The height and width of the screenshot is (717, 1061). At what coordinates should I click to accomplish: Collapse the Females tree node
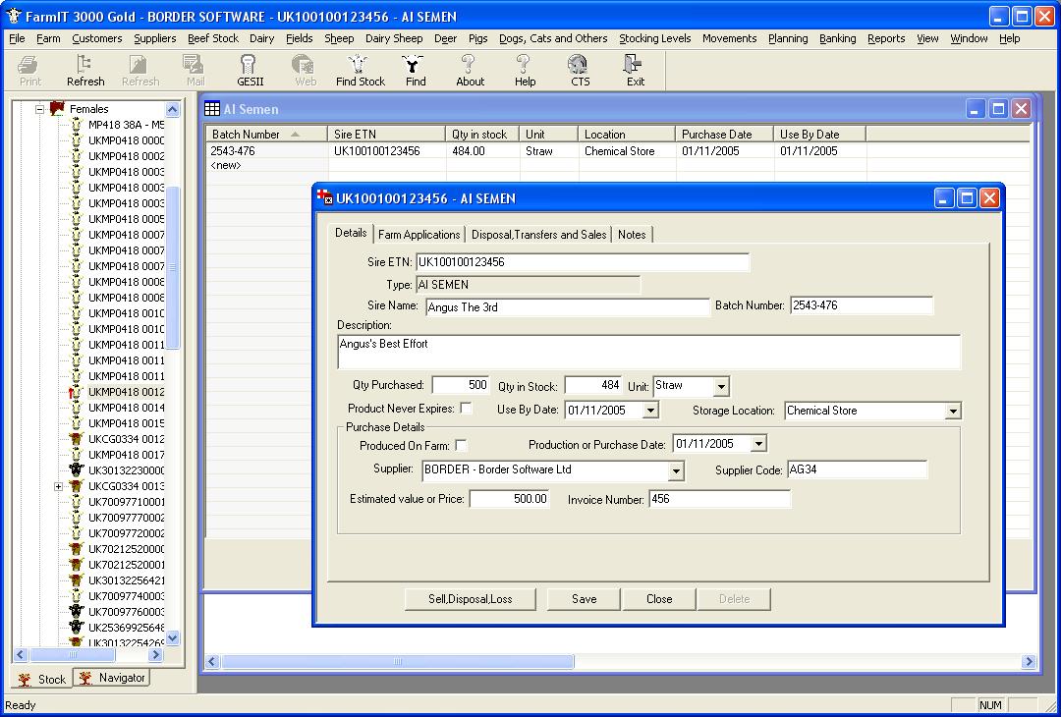tap(39, 109)
